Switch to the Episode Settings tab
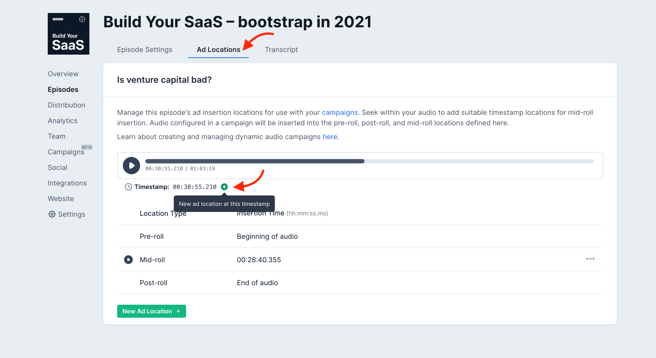The height and width of the screenshot is (358, 656). (144, 49)
